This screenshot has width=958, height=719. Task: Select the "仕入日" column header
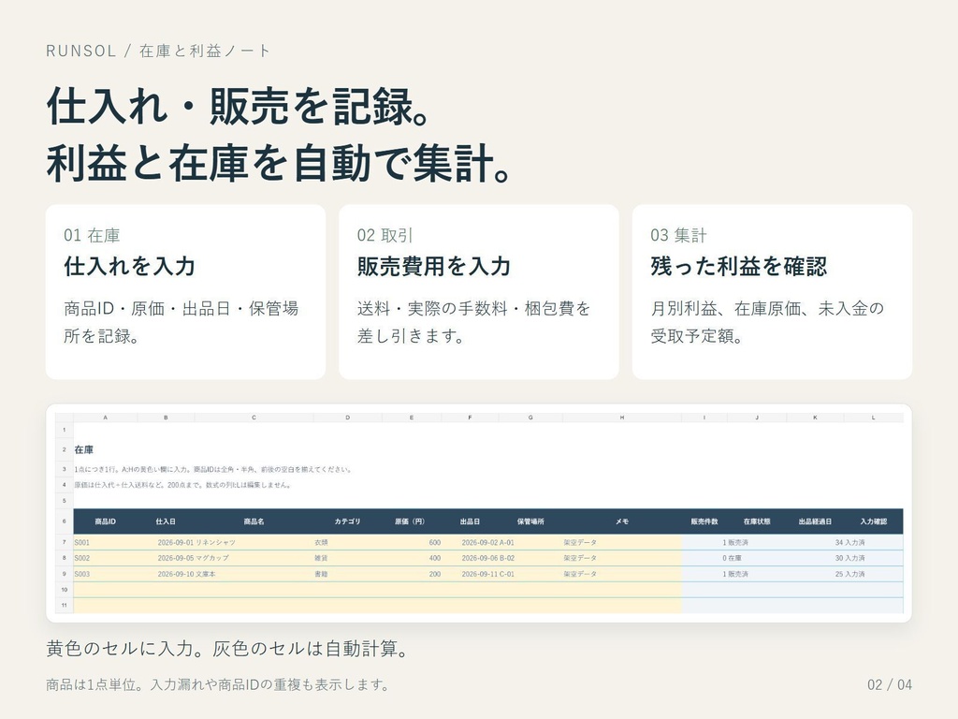coord(166,521)
